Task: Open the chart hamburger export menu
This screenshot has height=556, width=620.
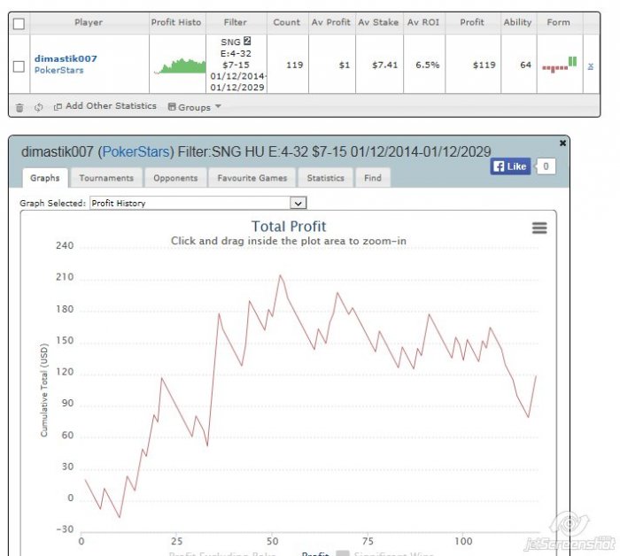Action: [x=539, y=228]
